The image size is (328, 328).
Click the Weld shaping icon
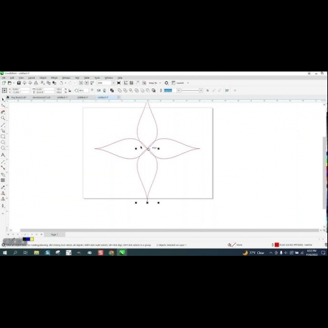119,91
